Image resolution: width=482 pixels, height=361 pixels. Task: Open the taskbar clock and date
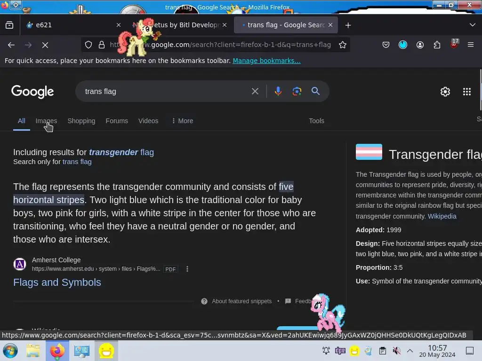[x=437, y=351]
